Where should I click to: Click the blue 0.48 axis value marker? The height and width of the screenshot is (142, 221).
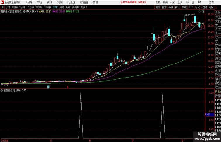(209, 114)
